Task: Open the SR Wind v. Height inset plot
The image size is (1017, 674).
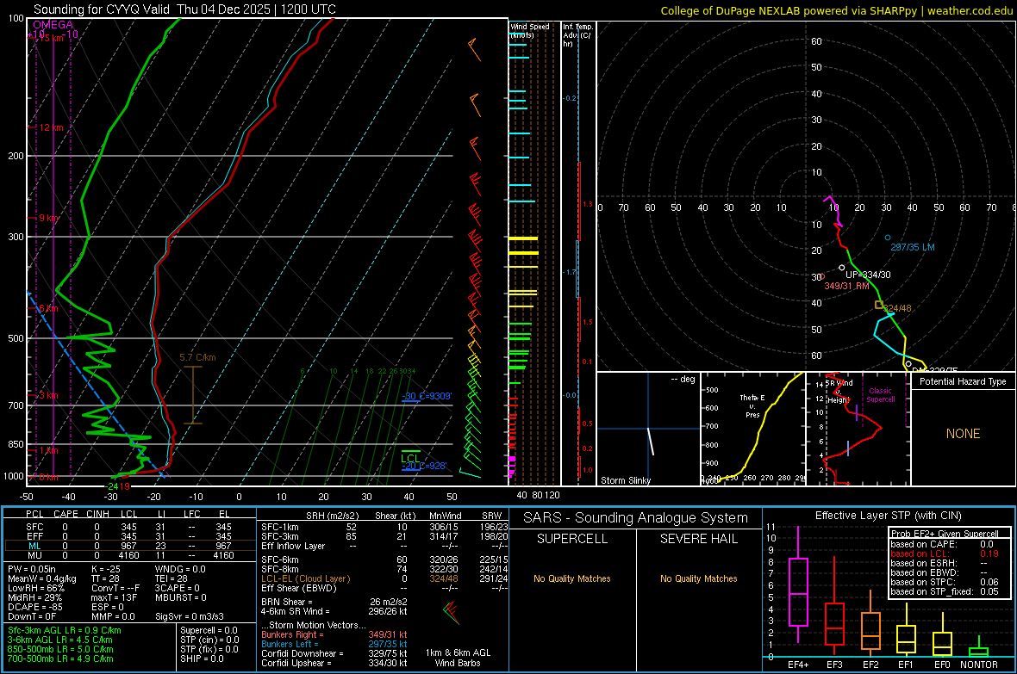Action: coord(858,429)
